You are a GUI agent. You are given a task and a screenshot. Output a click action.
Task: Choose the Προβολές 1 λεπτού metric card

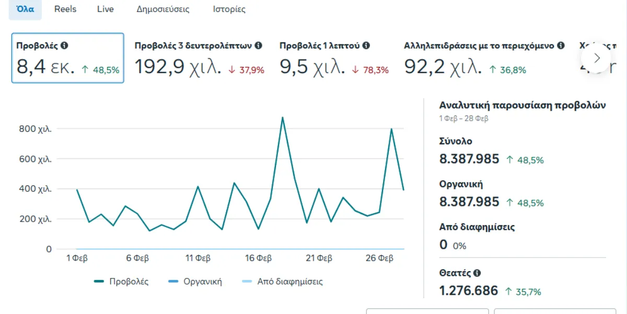(333, 58)
